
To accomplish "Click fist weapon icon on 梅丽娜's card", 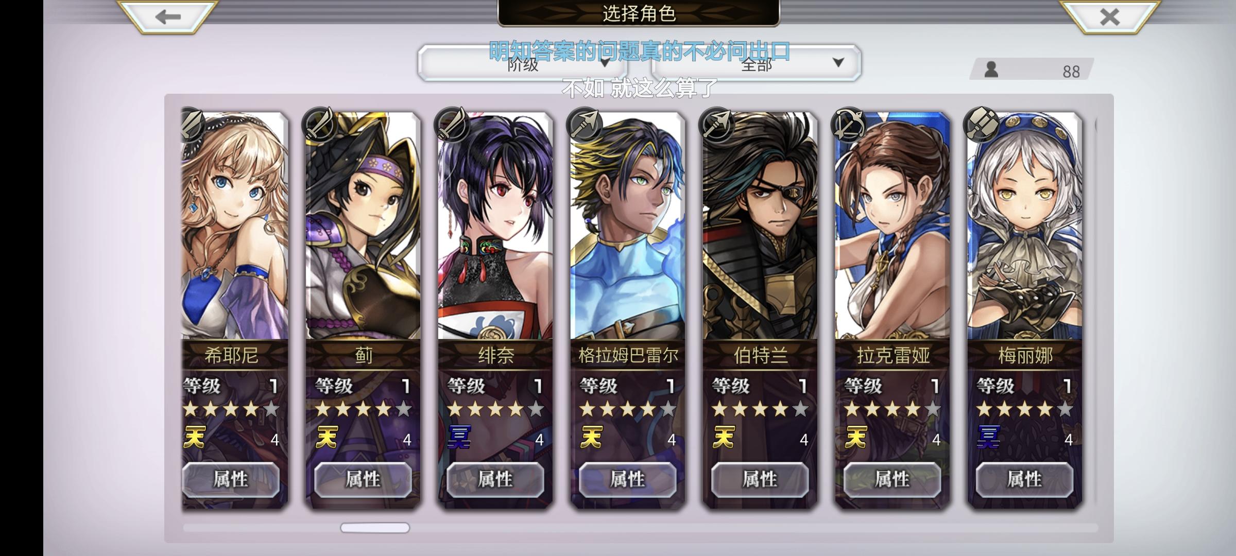I will pos(981,124).
